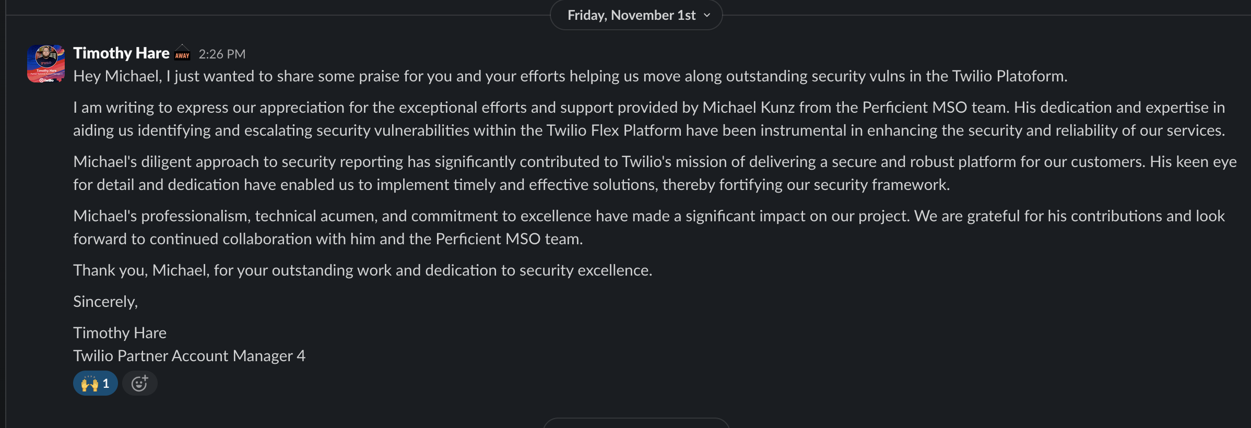Click the add reaction smiley icon
This screenshot has width=1251, height=428.
tap(139, 384)
